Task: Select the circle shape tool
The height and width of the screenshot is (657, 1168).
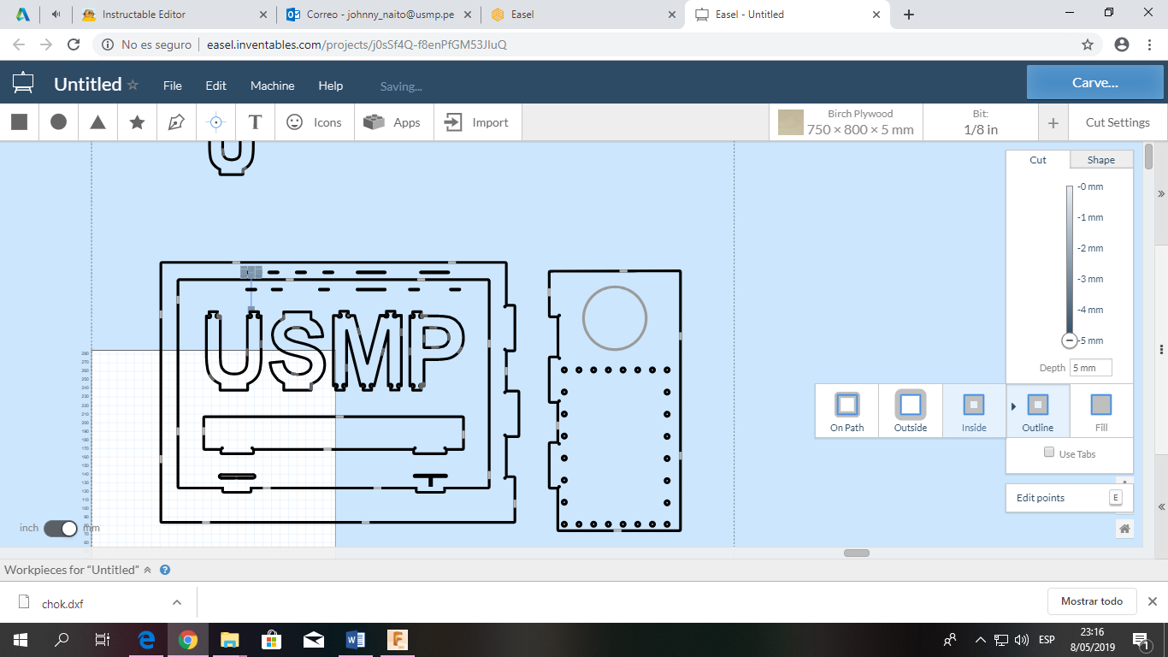Action: [58, 122]
